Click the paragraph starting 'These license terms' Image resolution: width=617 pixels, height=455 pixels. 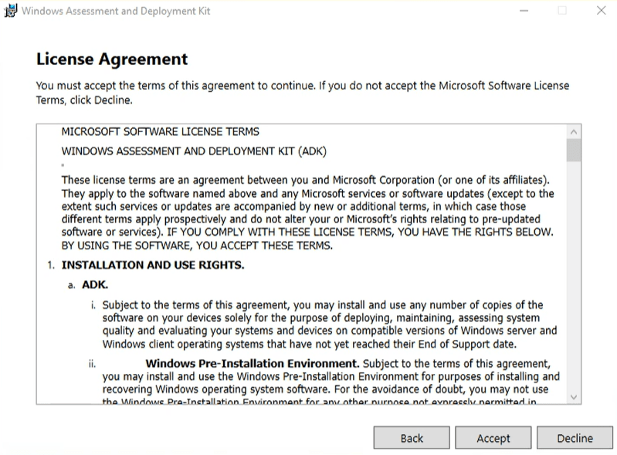pos(307,212)
